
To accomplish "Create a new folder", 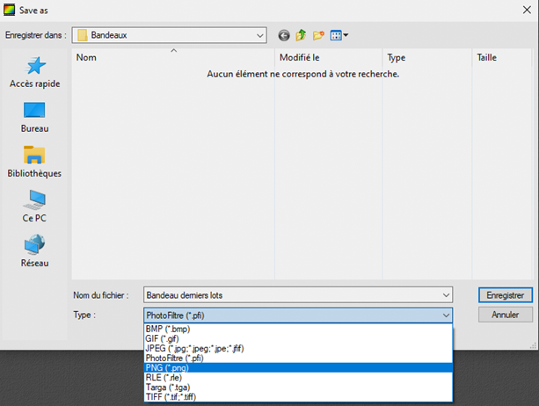I will pyautogui.click(x=318, y=35).
